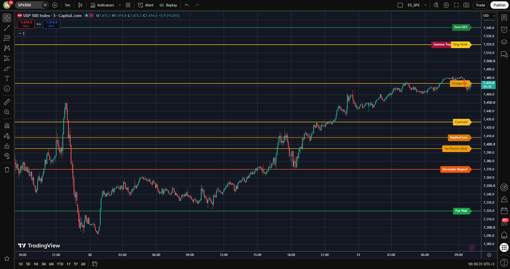Viewport: 510px width, 269px height.
Task: Select the All time range
Action: (x=83, y=264)
